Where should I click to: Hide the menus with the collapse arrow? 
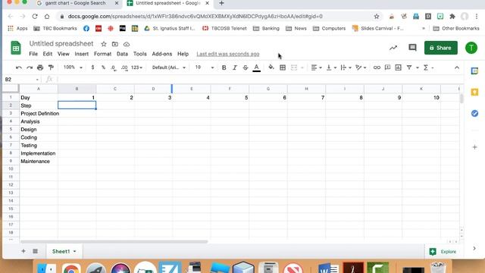[x=457, y=67]
